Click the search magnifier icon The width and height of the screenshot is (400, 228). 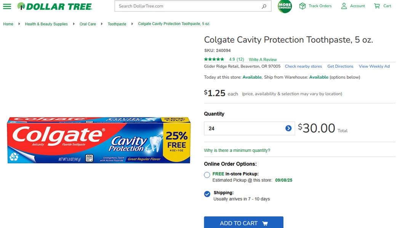tap(264, 6)
